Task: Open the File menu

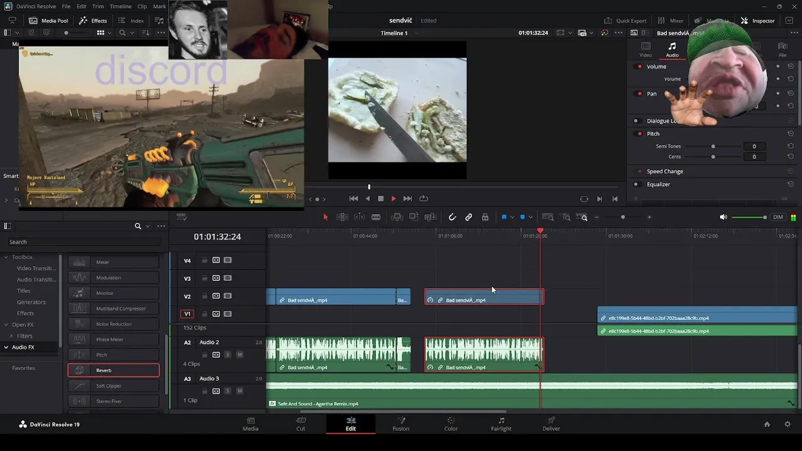Action: 66,6
